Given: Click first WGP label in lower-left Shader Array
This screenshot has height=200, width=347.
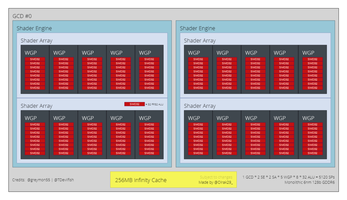Looking at the screenshot, I should (x=31, y=118).
